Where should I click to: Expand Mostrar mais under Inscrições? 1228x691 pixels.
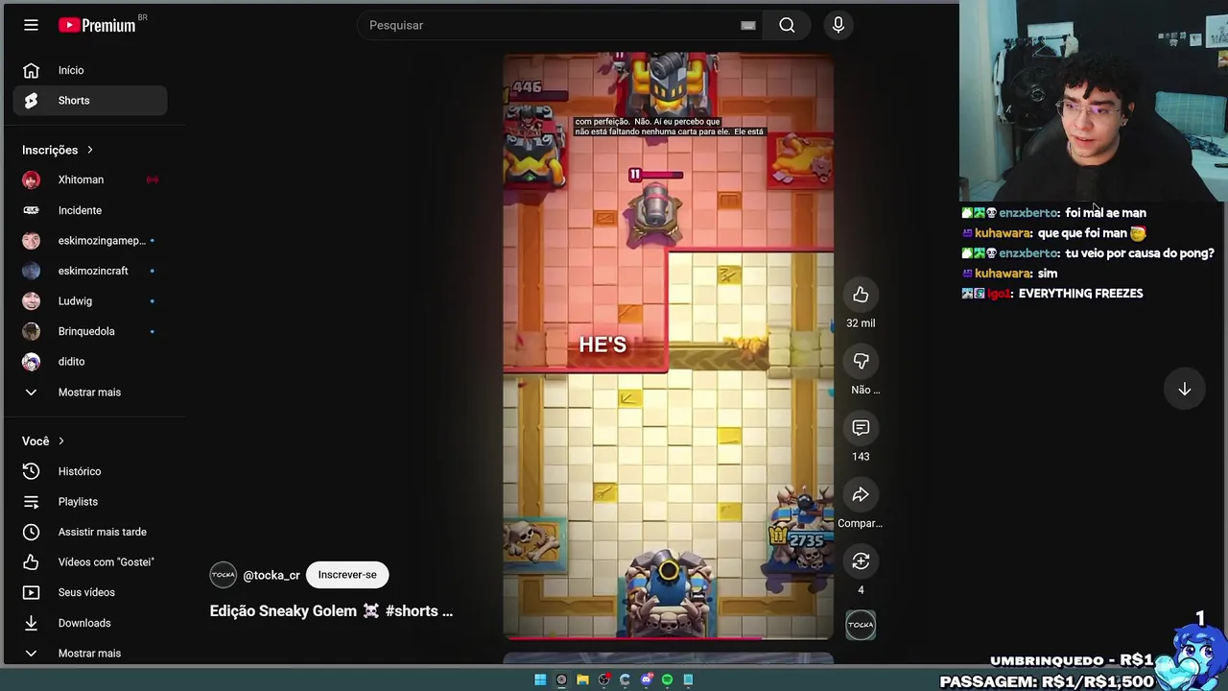point(90,392)
